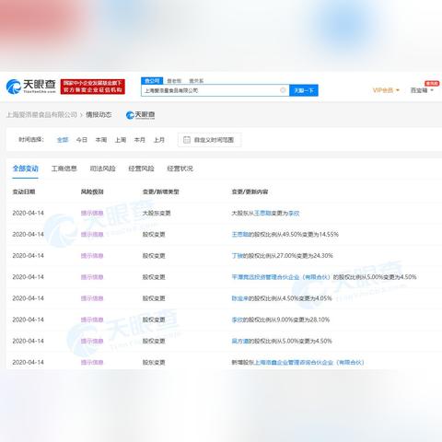
Task: Click the red national SME fund banner
Action: 93,87
